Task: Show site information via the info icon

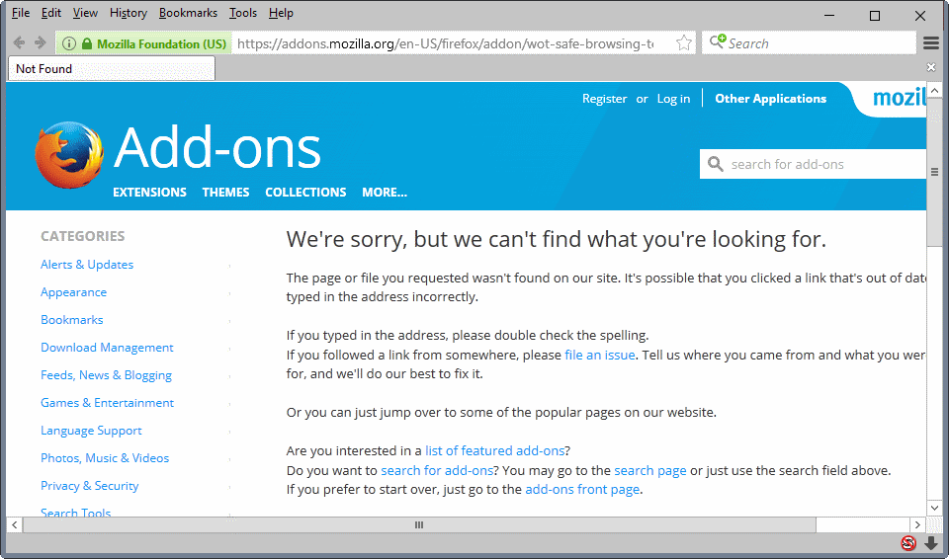Action: [x=69, y=43]
